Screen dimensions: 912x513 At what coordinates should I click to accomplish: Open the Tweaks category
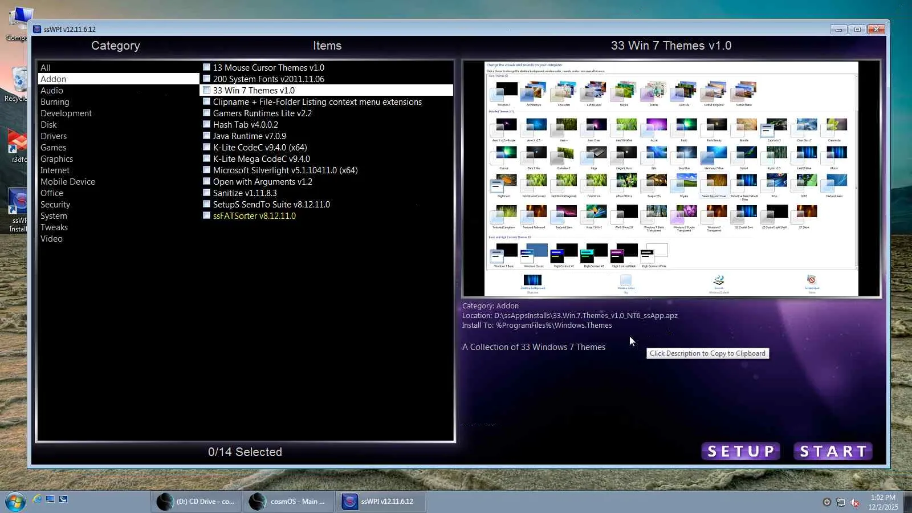point(119,227)
